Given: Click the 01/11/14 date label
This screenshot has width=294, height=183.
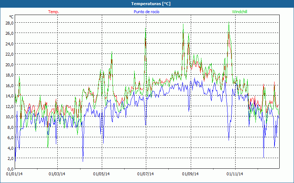Looking at the screenshot, I should pyautogui.click(x=235, y=174).
